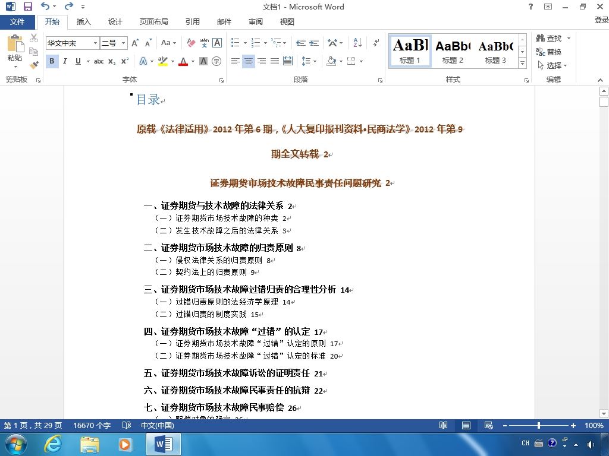The width and height of the screenshot is (609, 456).
Task: Apply character border icon
Action: [x=217, y=43]
